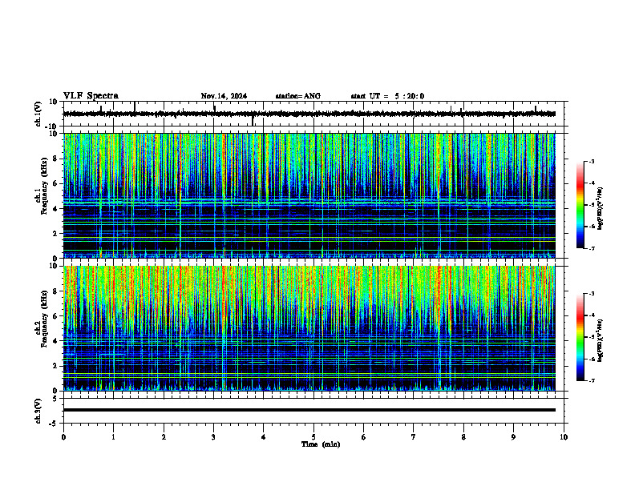This screenshot has height=490, width=635.
Task: Click the ch.3 flat black trace
Action: click(x=309, y=410)
